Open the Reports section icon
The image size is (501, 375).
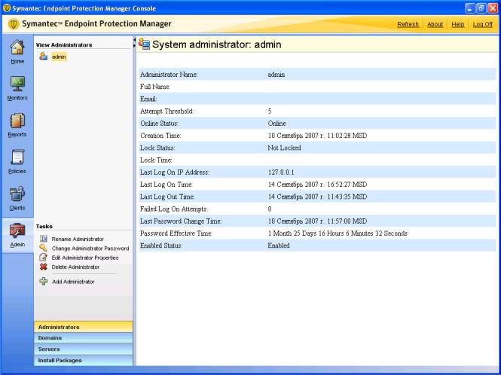pos(17,122)
